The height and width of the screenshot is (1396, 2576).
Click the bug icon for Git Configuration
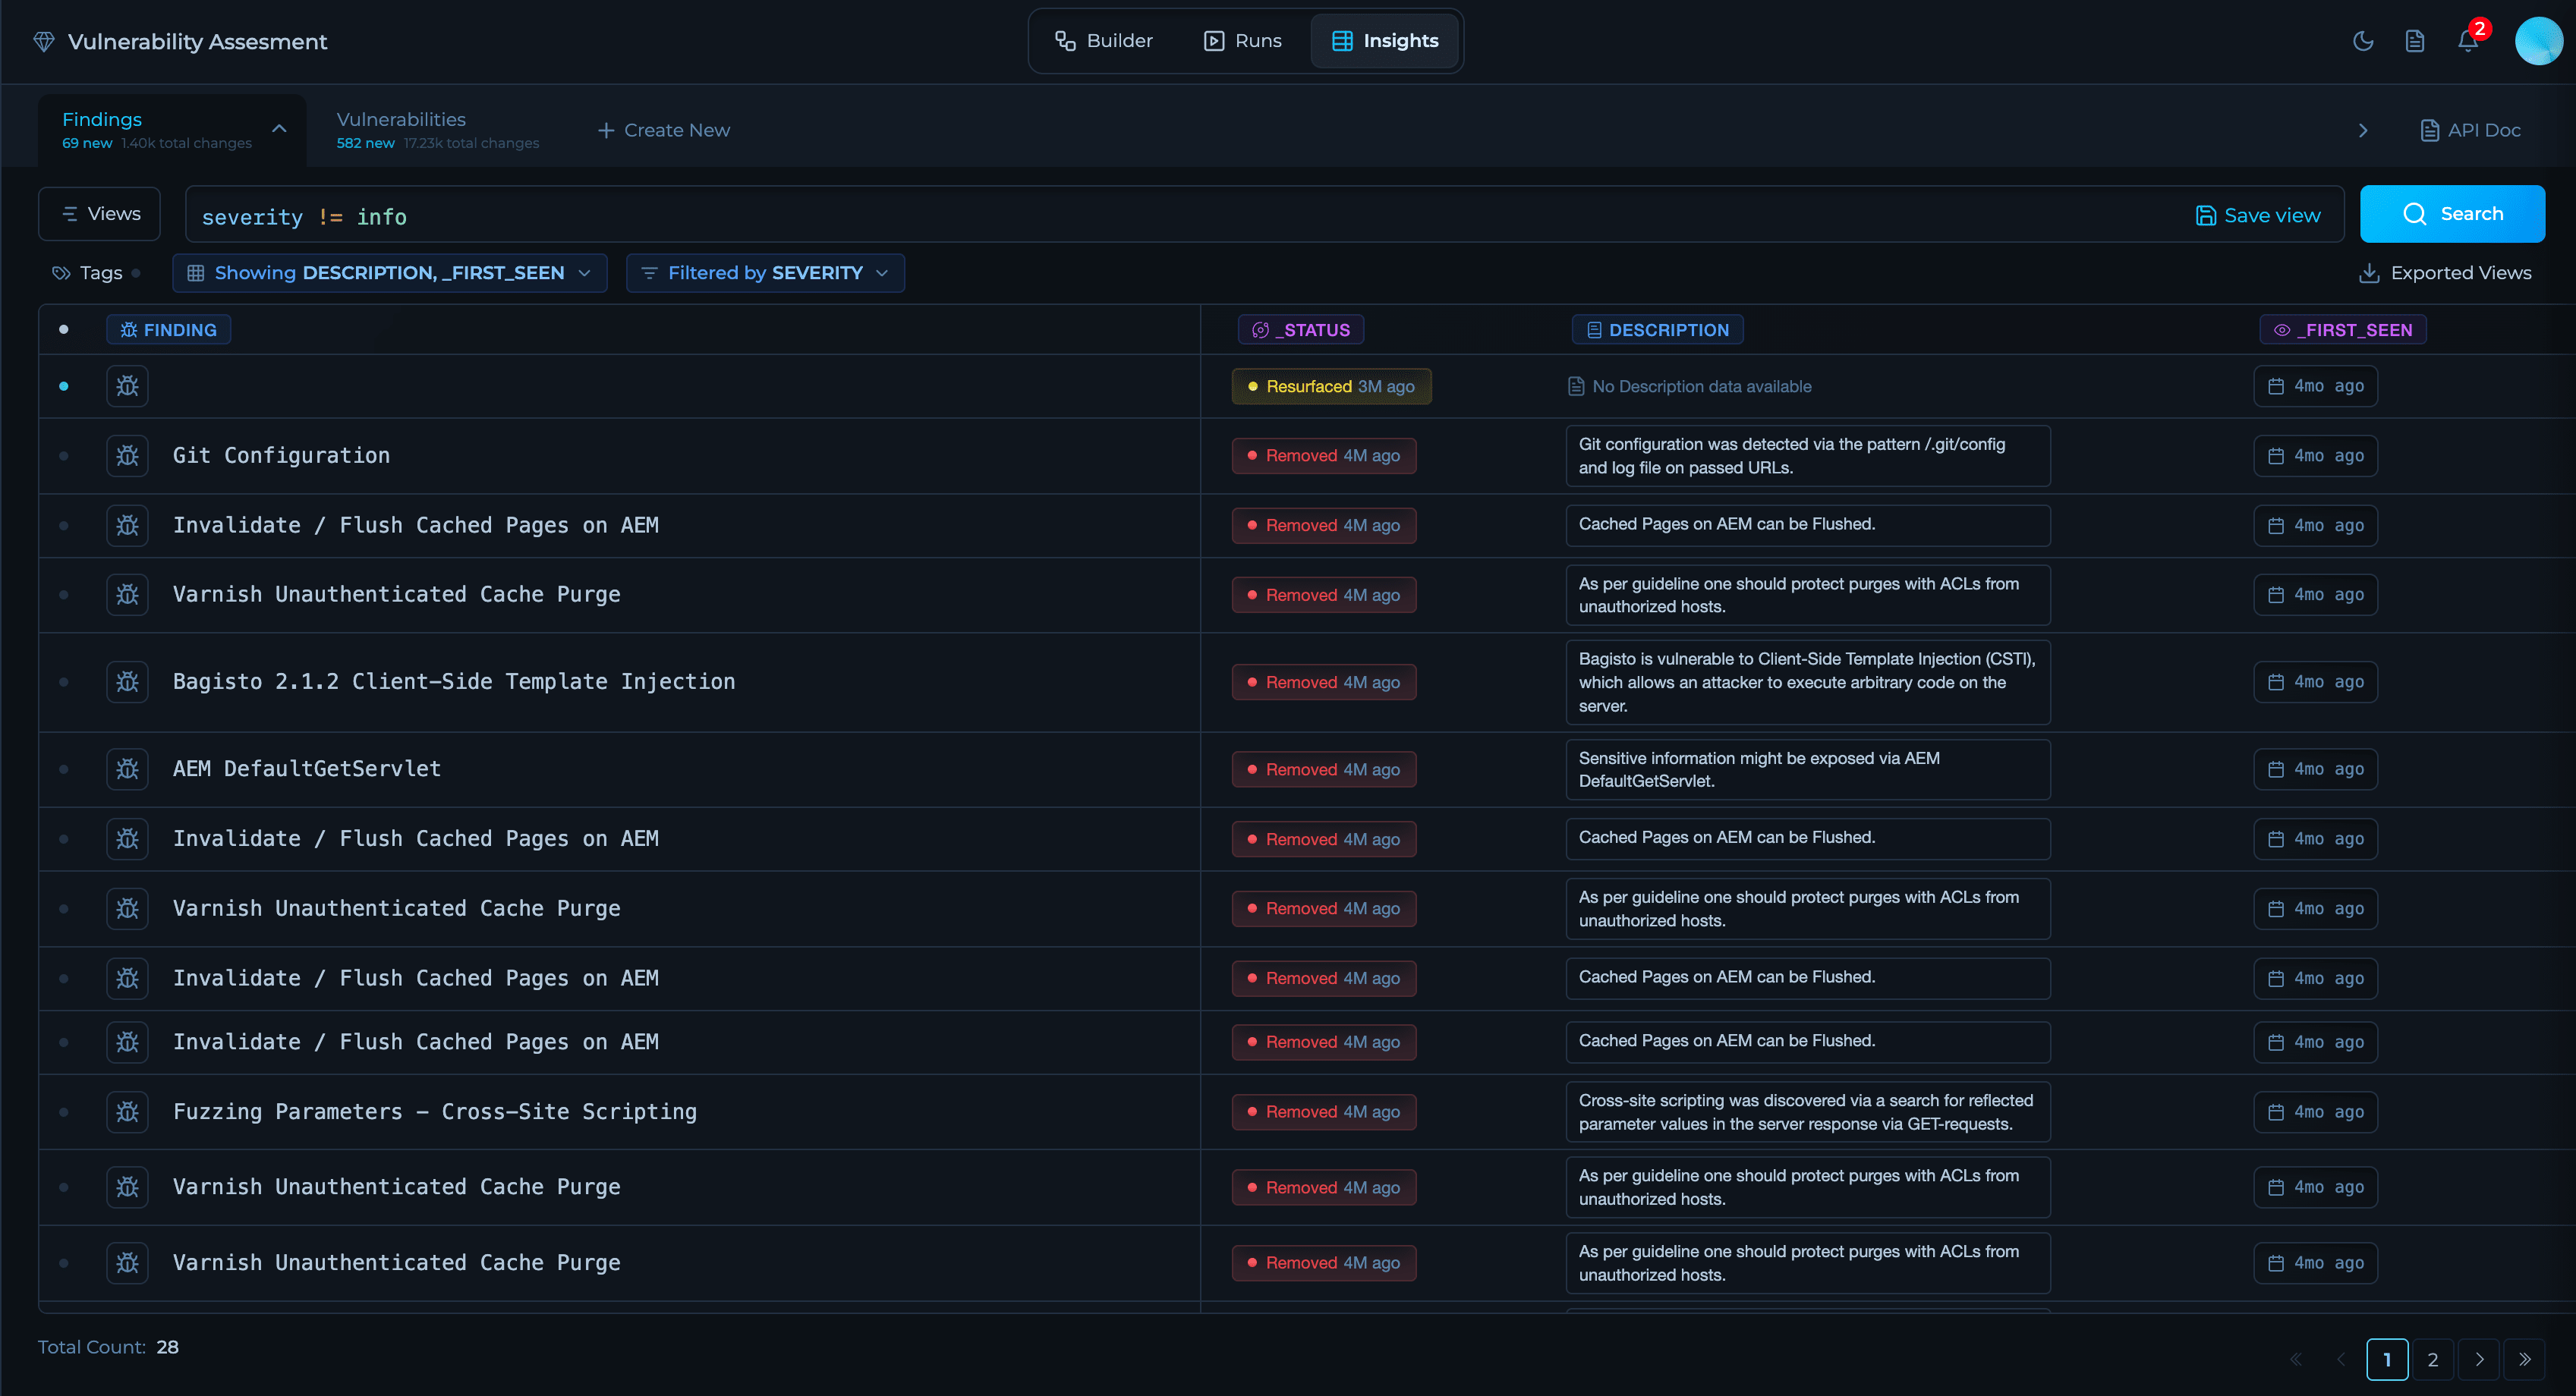[127, 456]
